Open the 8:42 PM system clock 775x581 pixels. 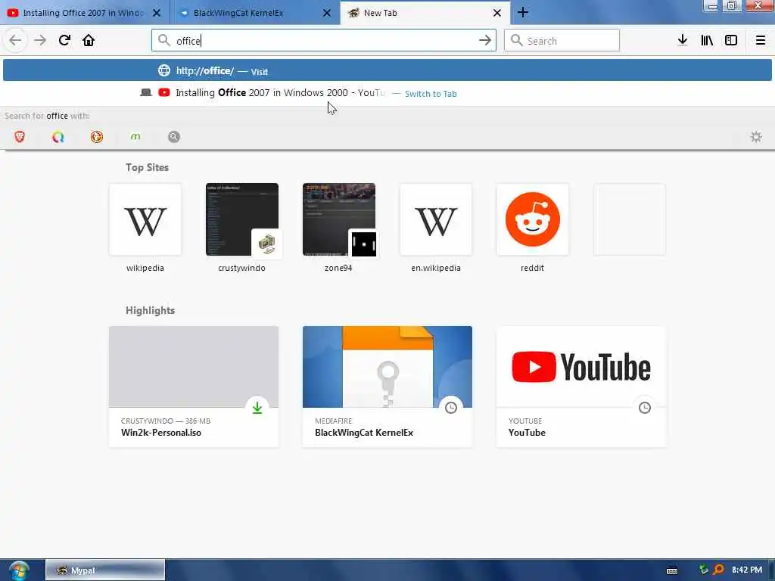(747, 570)
